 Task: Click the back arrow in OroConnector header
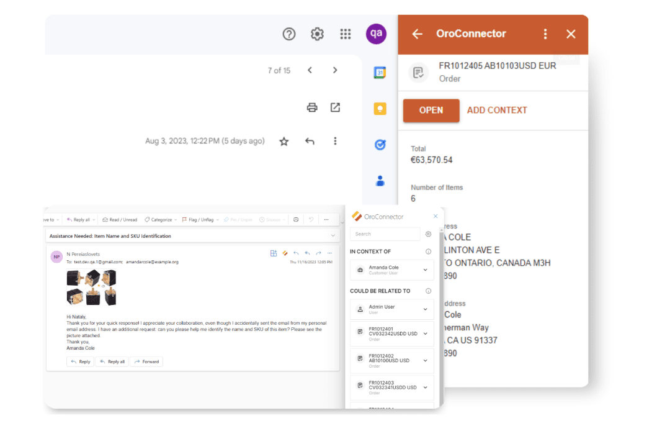point(417,34)
